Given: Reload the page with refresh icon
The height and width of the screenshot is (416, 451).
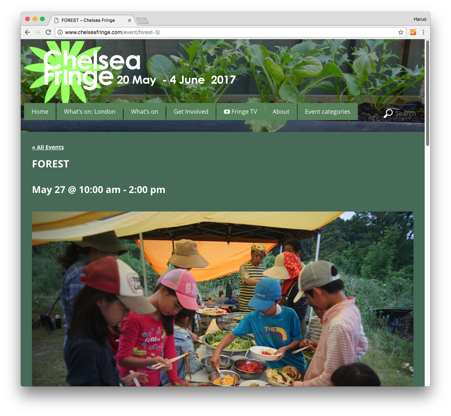Looking at the screenshot, I should click(48, 32).
